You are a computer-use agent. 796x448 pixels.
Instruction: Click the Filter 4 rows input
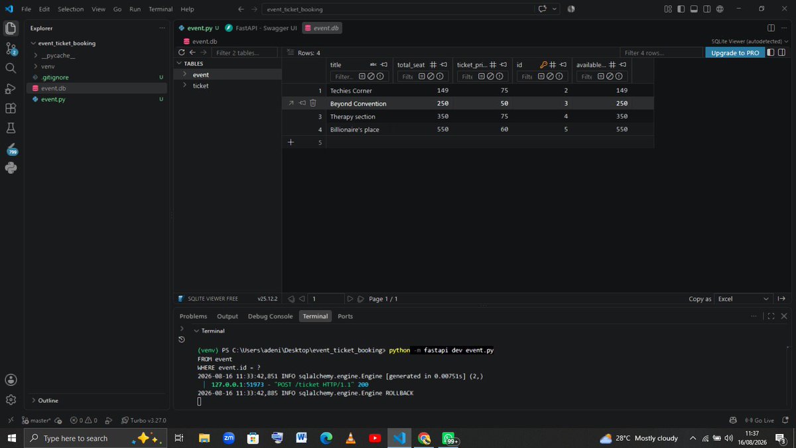tap(660, 52)
